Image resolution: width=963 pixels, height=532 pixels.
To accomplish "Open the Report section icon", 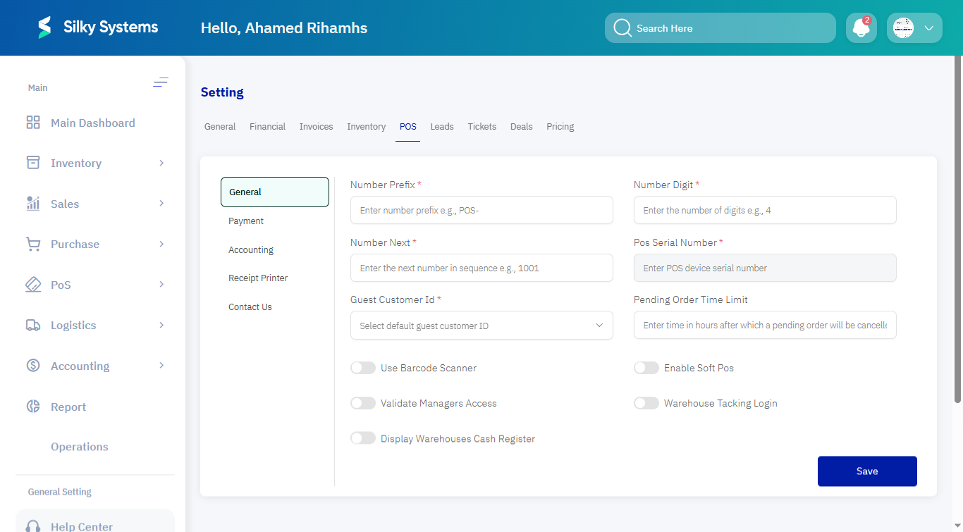I will tap(32, 406).
